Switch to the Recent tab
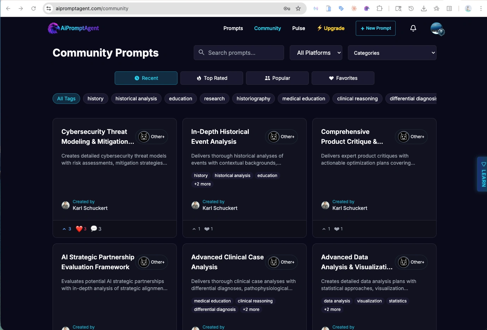This screenshot has height=330, width=487. point(146,78)
